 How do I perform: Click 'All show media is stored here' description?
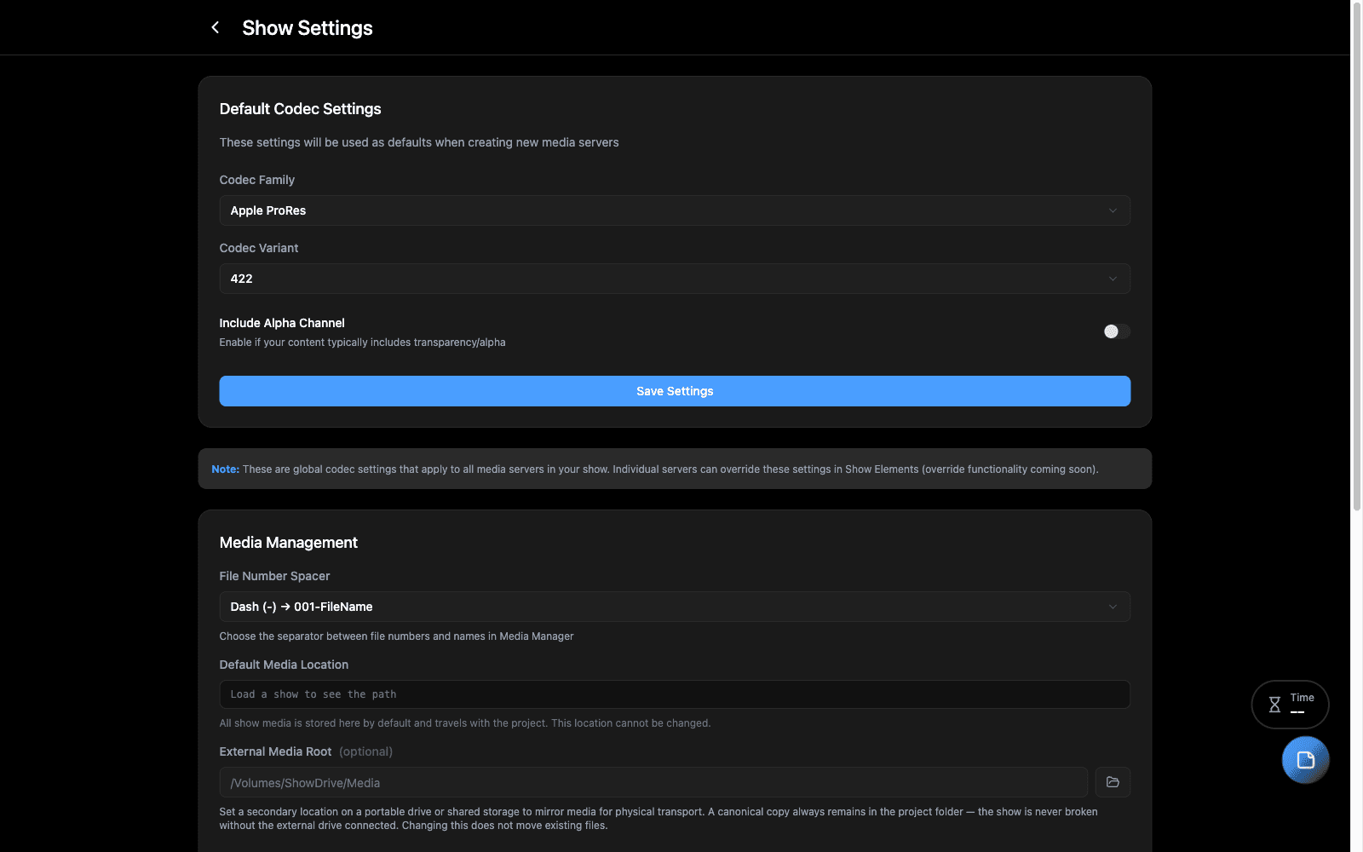[x=465, y=723]
